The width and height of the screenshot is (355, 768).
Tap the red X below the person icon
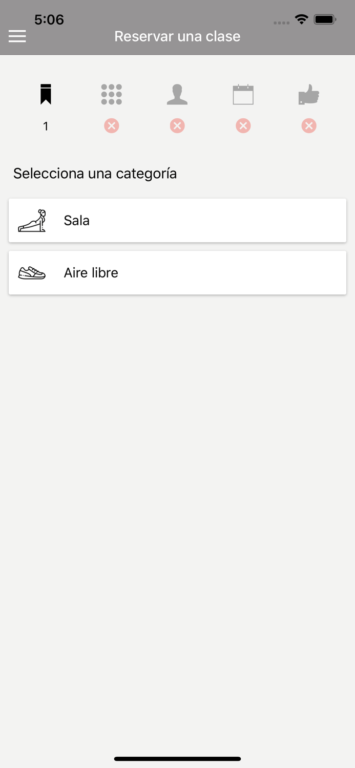pyautogui.click(x=177, y=126)
